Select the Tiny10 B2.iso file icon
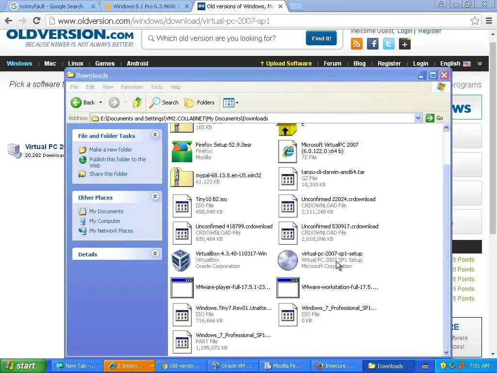Viewport: 497px width, 373px height. click(182, 206)
